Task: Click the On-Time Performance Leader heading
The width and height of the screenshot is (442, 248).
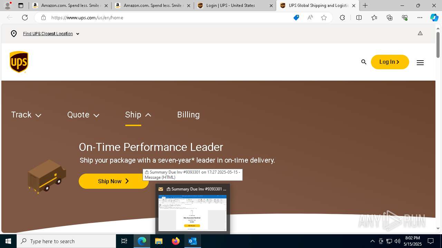Action: [x=151, y=147]
